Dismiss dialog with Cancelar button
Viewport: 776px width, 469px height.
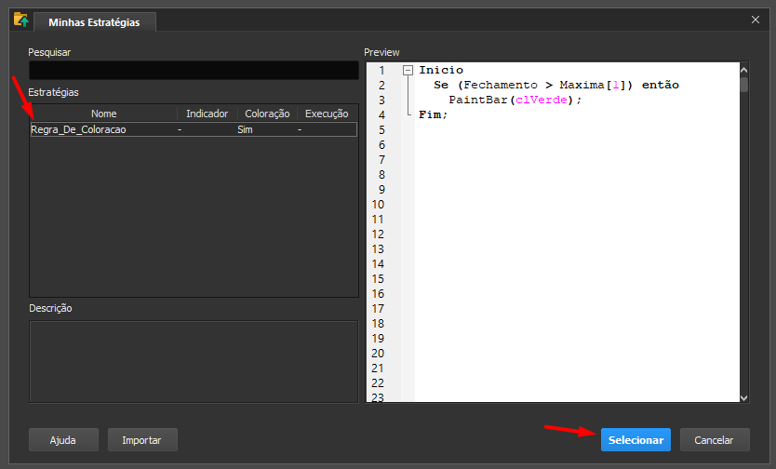coord(715,440)
